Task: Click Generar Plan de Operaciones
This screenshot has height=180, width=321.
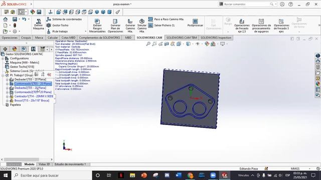Action: (x=115, y=25)
